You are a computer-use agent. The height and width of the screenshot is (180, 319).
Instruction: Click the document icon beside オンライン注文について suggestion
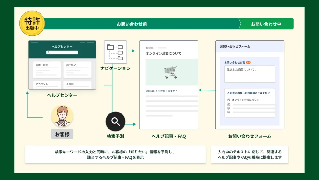pos(229,100)
